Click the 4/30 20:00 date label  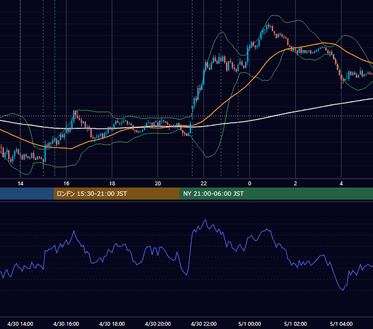pos(158,324)
